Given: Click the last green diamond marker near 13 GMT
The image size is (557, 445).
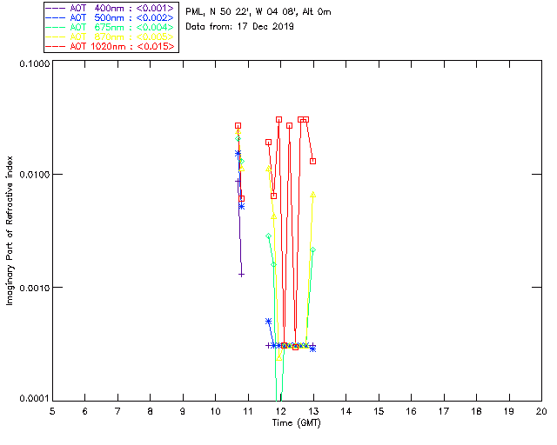Looking at the screenshot, I should point(313,250).
